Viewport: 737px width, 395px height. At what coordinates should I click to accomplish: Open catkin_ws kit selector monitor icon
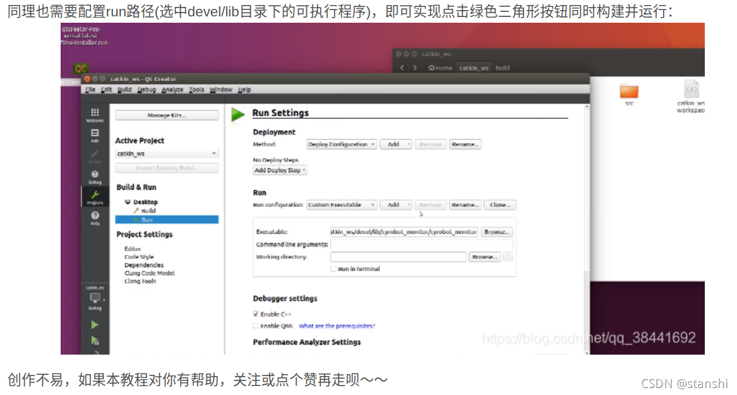pyautogui.click(x=95, y=298)
